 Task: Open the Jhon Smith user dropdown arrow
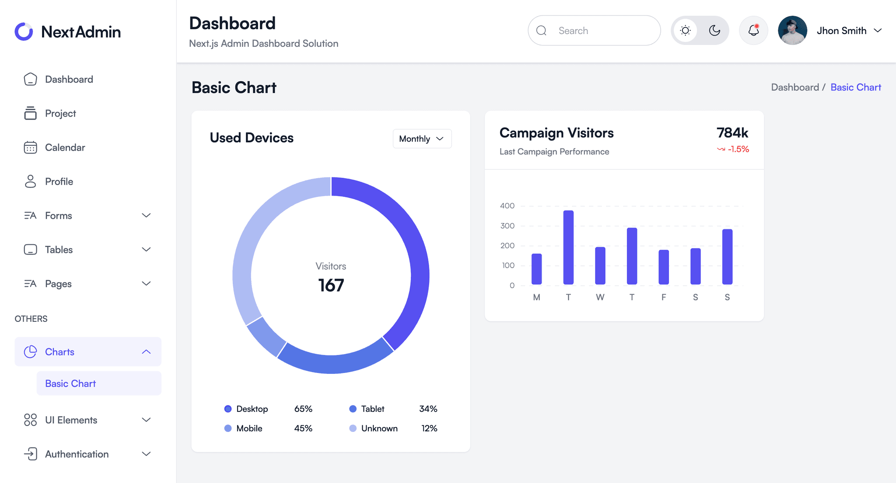tap(878, 31)
